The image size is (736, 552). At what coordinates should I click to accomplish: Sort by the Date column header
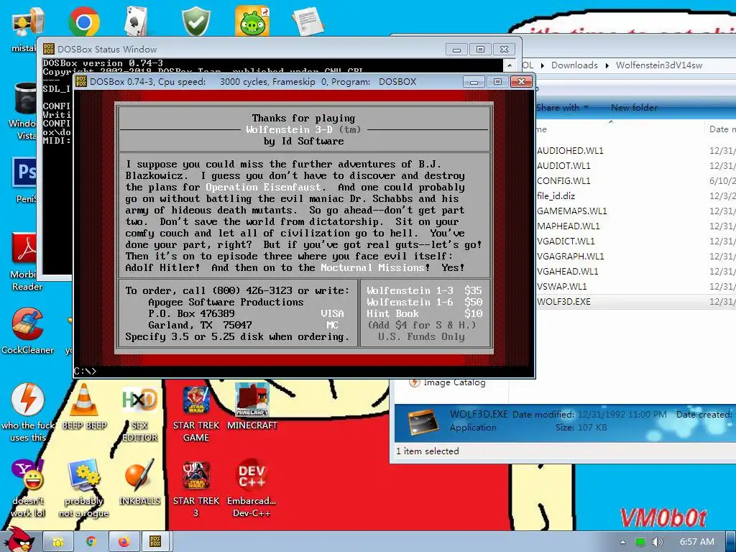(720, 129)
